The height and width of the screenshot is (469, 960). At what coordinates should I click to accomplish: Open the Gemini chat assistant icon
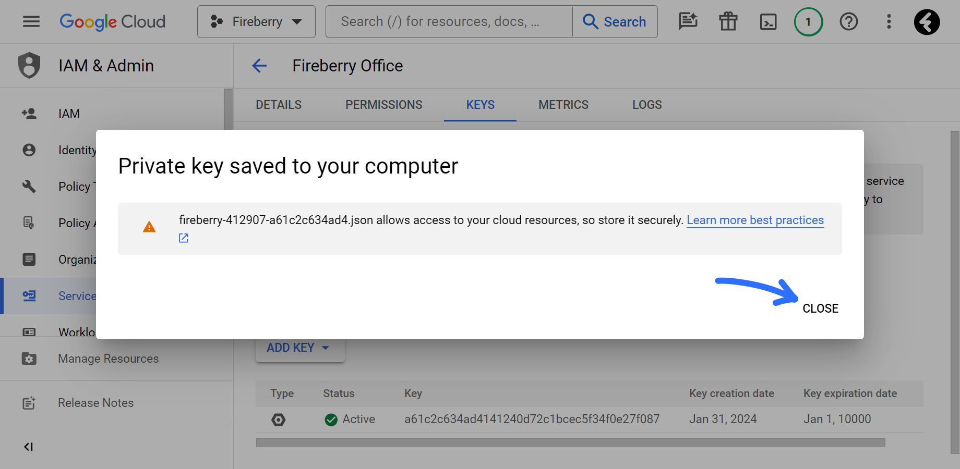(688, 21)
